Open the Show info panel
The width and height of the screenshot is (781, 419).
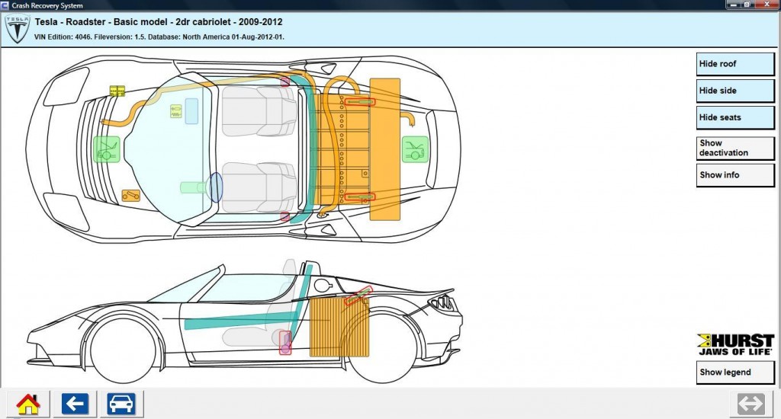pos(735,174)
